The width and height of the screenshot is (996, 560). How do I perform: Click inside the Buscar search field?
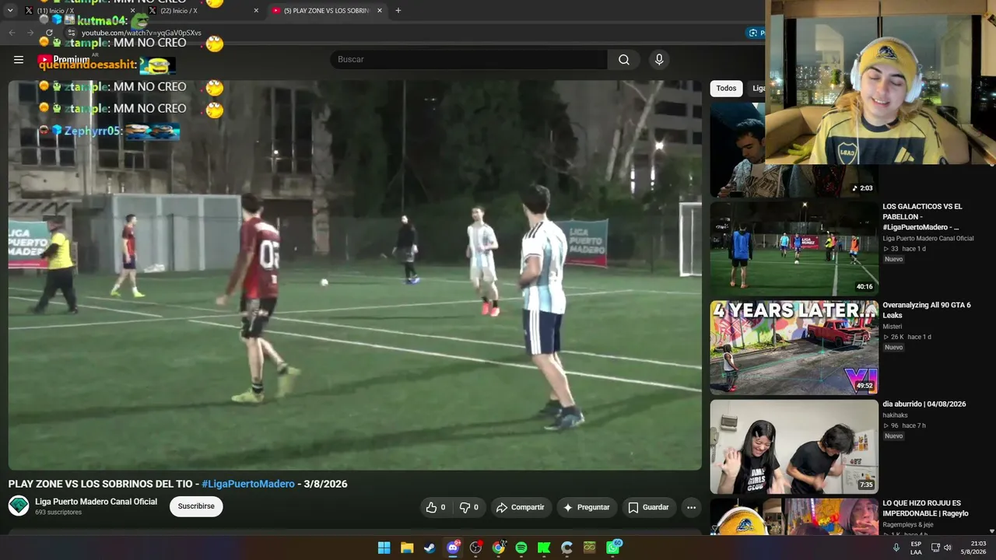point(468,59)
